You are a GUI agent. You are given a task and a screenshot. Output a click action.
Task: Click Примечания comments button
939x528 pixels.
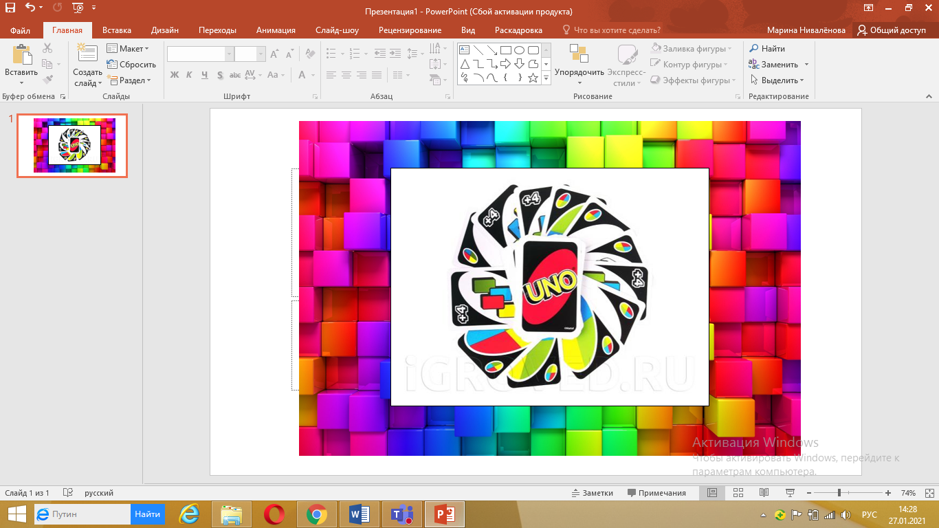pyautogui.click(x=656, y=493)
